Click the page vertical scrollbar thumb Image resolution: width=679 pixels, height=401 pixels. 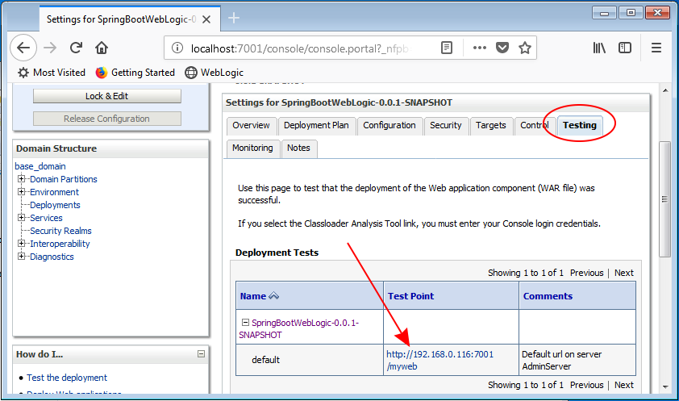[664, 199]
